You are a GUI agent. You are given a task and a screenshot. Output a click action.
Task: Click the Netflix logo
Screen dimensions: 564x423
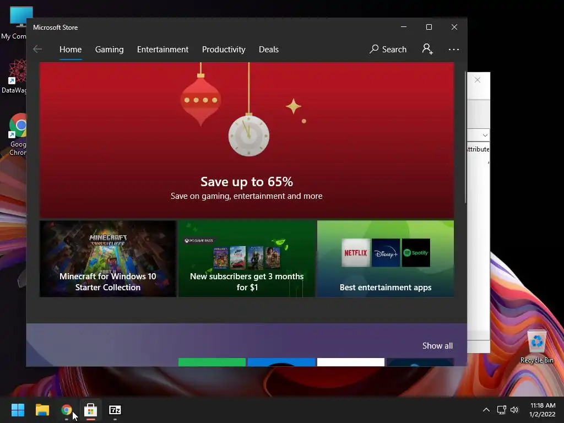pos(356,252)
